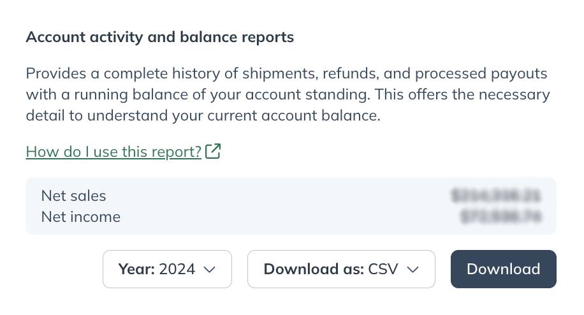Click the words 'current account balance' in description
The width and height of the screenshot is (584, 315).
pyautogui.click(x=293, y=115)
